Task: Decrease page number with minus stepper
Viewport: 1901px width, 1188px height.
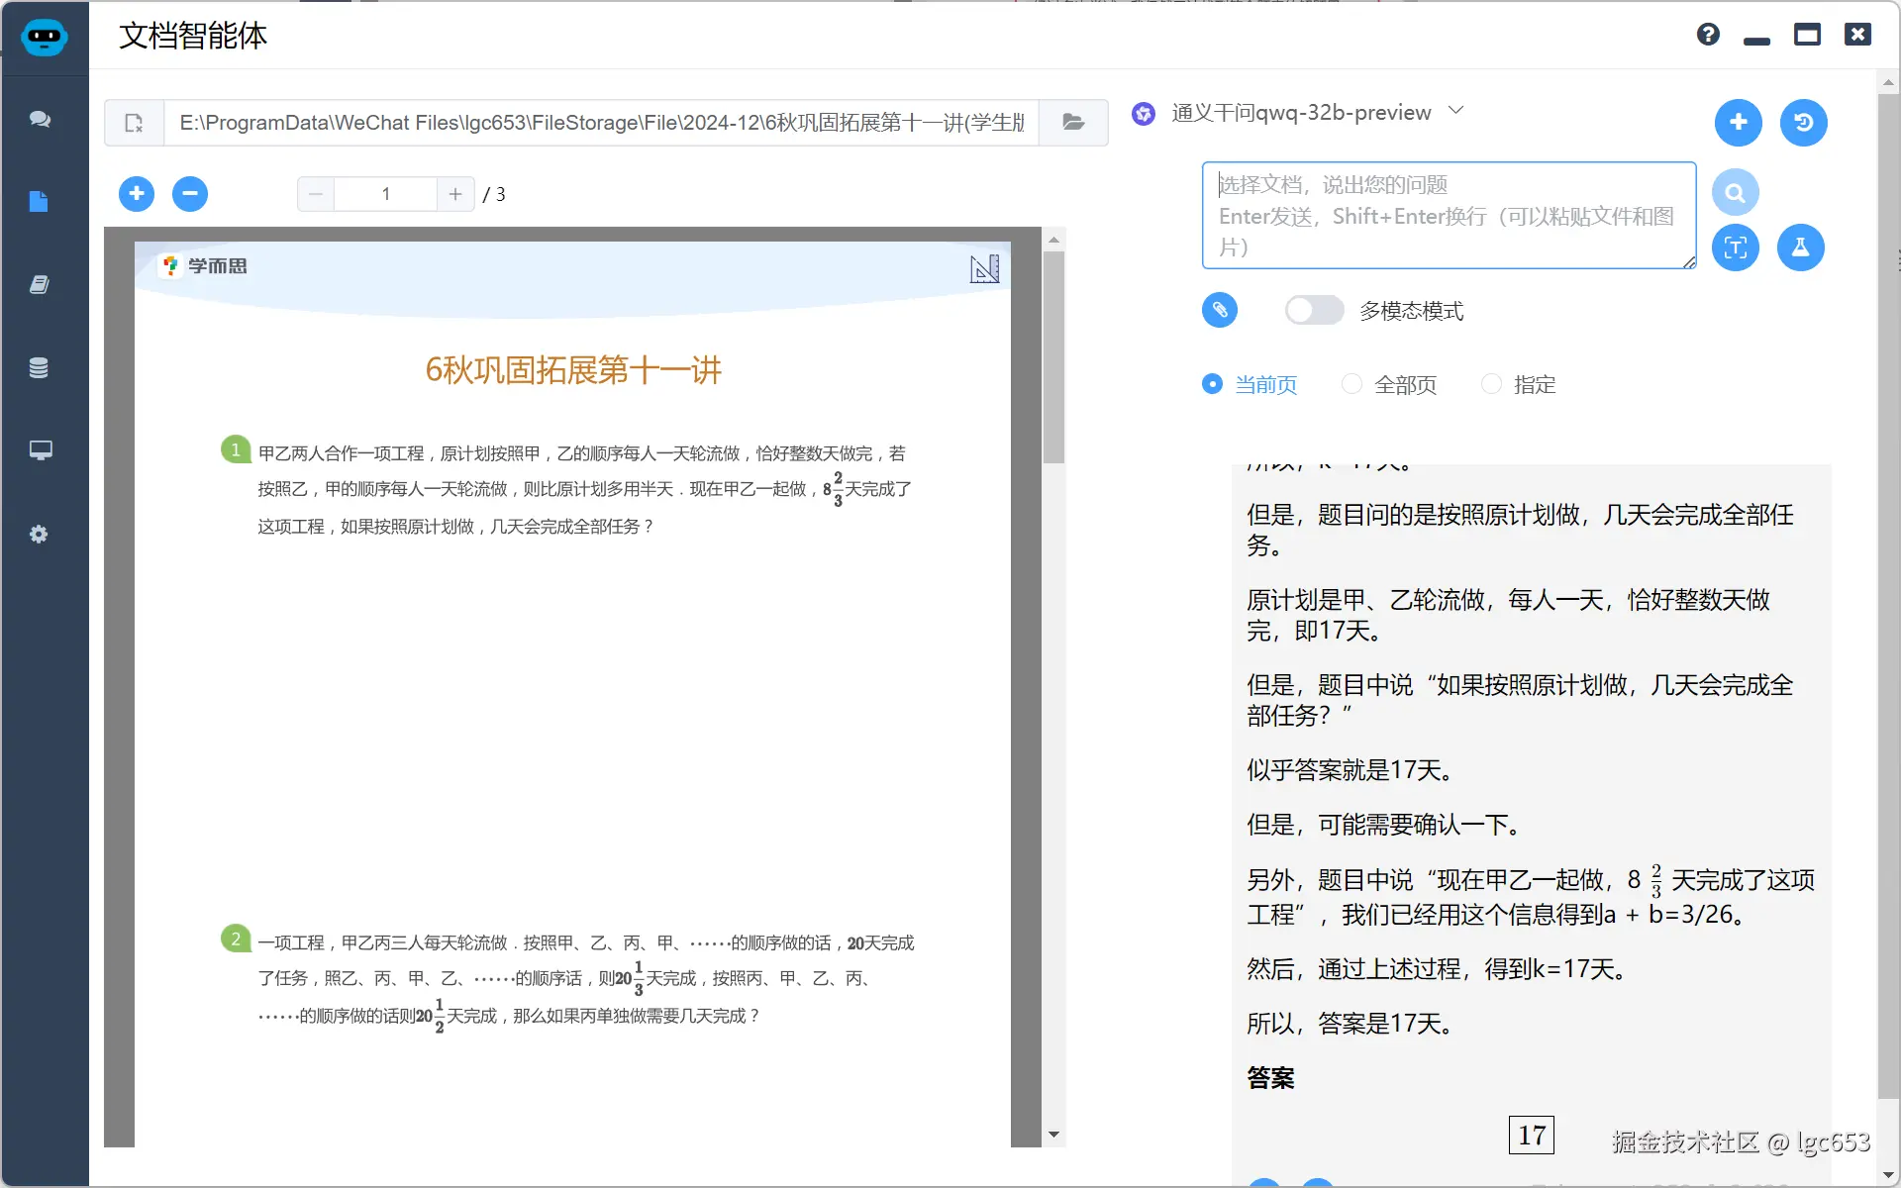Action: click(316, 194)
